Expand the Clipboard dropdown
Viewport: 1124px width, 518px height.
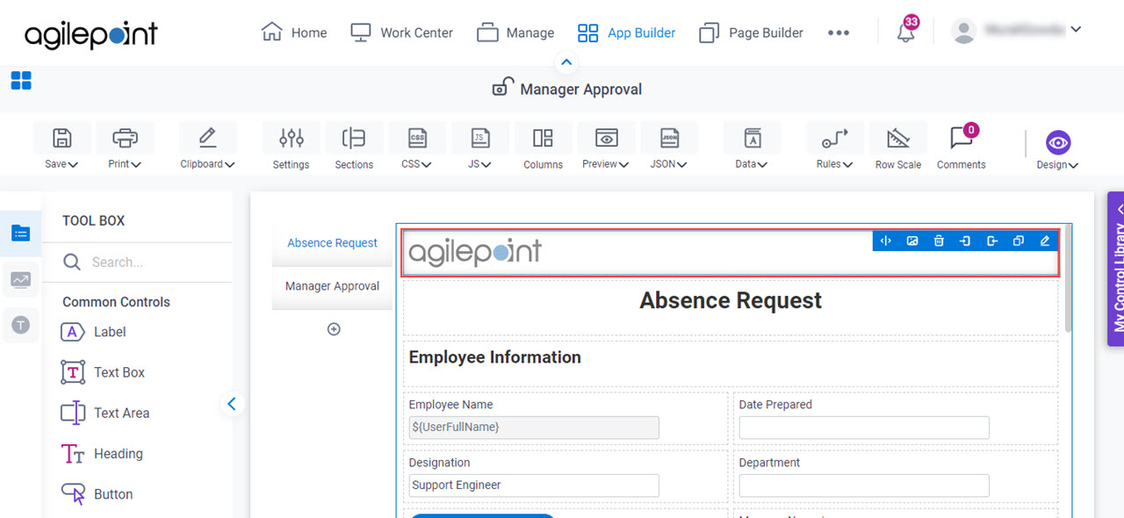tap(230, 164)
